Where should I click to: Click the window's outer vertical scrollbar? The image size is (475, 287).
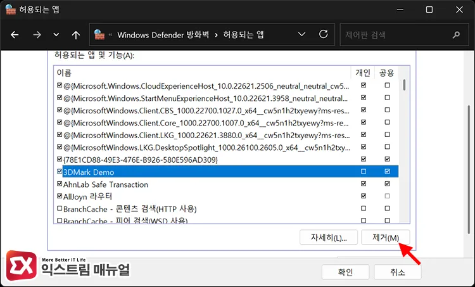pyautogui.click(x=469, y=169)
